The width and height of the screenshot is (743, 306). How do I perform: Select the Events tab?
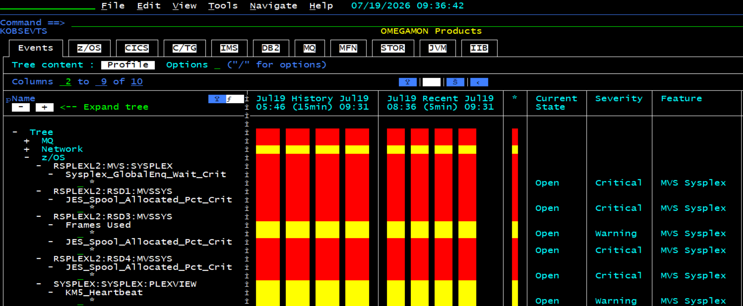tap(36, 48)
